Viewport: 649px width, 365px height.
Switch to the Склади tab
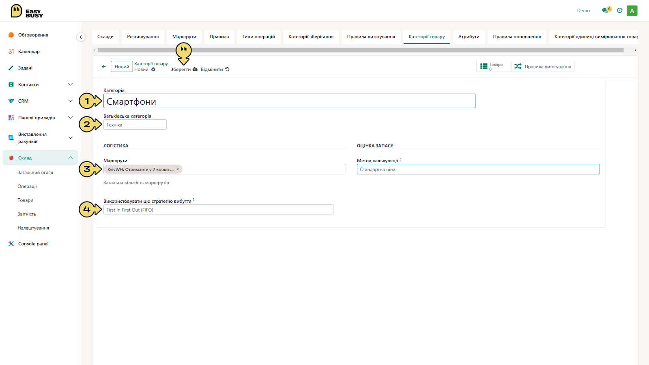tap(105, 36)
